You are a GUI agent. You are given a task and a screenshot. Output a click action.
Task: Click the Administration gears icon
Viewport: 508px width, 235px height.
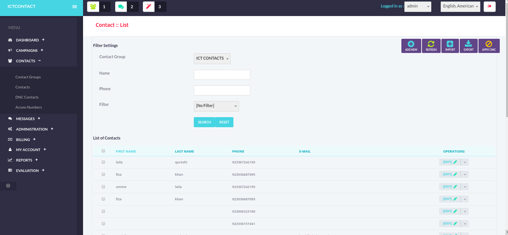[10, 129]
